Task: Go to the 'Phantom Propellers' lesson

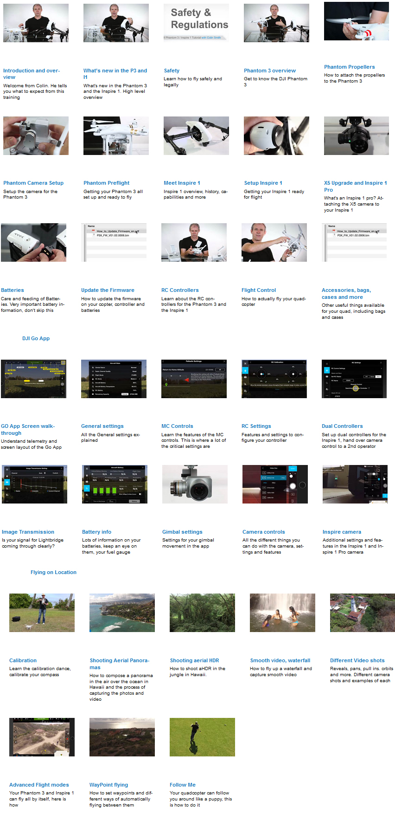Action: click(x=350, y=67)
